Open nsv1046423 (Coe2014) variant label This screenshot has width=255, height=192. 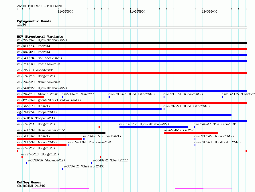click(34, 52)
